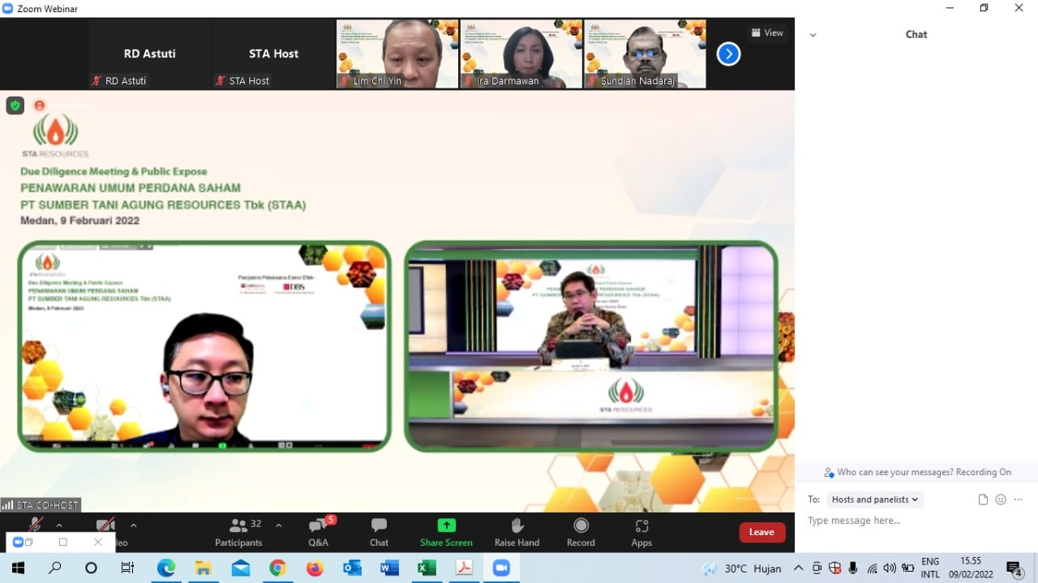Open more chat options (three dots)
This screenshot has height=583, width=1038.
(x=1019, y=499)
